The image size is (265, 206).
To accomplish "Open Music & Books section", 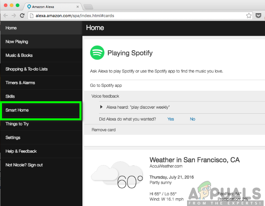I will [41, 55].
